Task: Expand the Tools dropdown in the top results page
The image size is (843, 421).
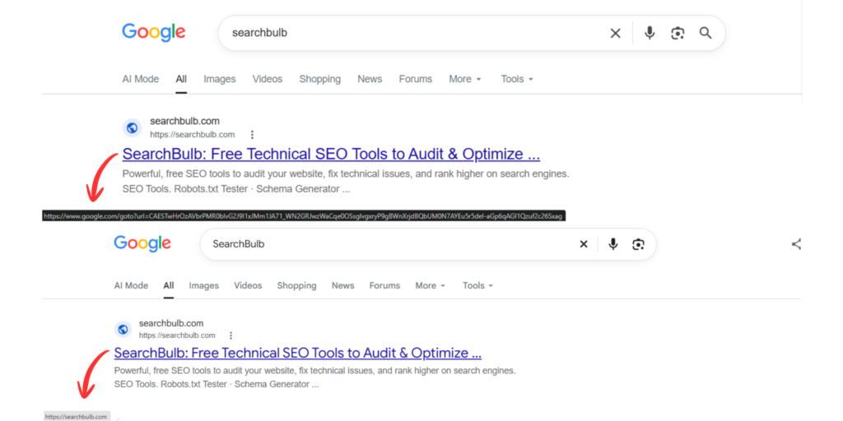Action: tap(517, 79)
